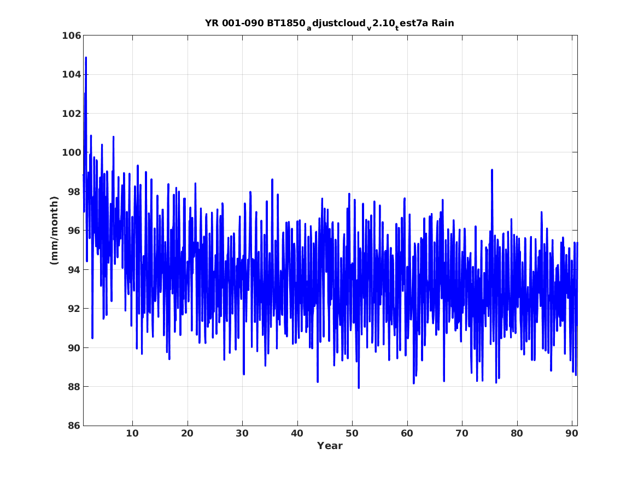The width and height of the screenshot is (638, 478).
Task: Click x-axis tick label 20
Action: pyautogui.click(x=187, y=433)
